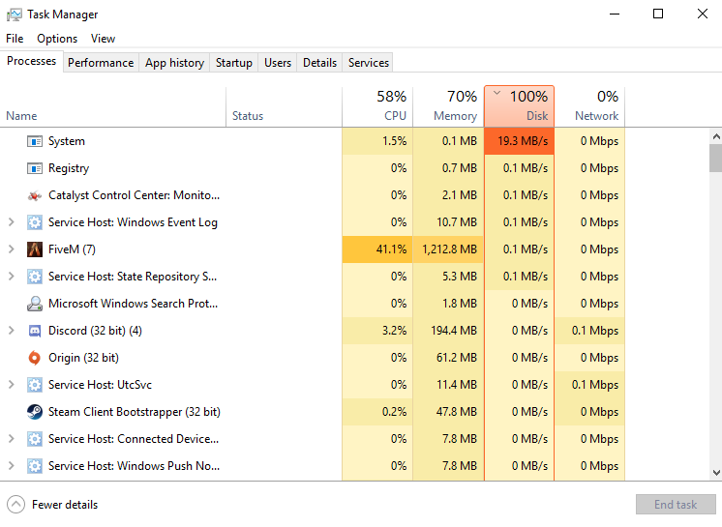Click the System process icon
Viewport: 722px width, 527px height.
point(35,141)
